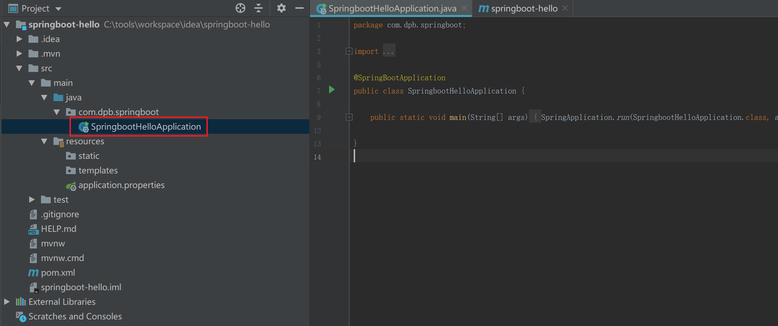Open the mvnw file

[x=53, y=244]
